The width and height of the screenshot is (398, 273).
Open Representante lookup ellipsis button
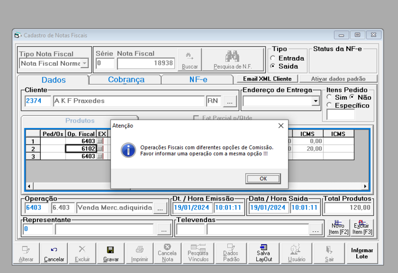point(164,229)
